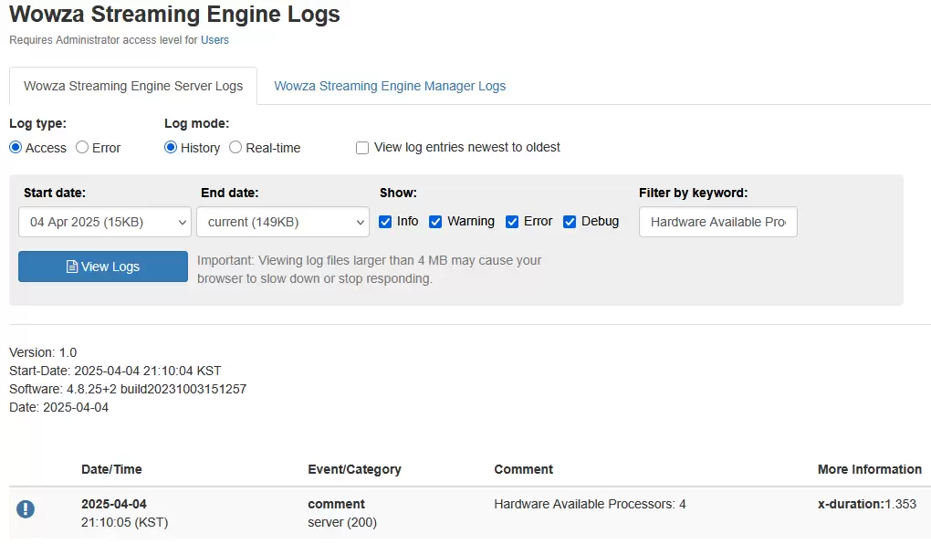The height and width of the screenshot is (544, 931).
Task: Uncheck the Info show checkbox
Action: point(385,222)
